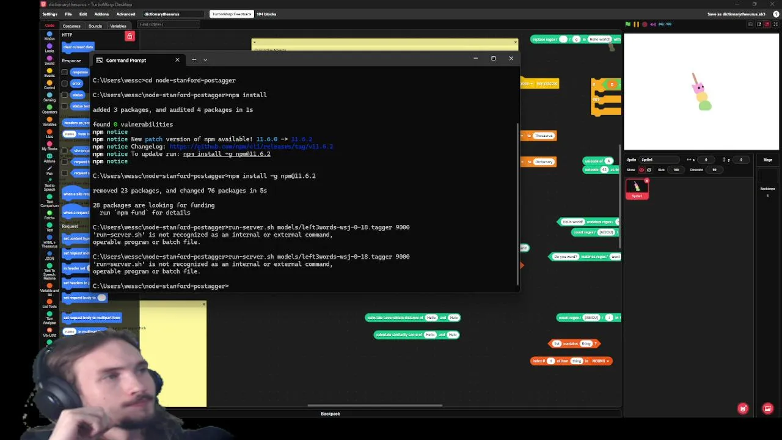Select the Motion block category
Image resolution: width=782 pixels, height=440 pixels.
click(49, 36)
